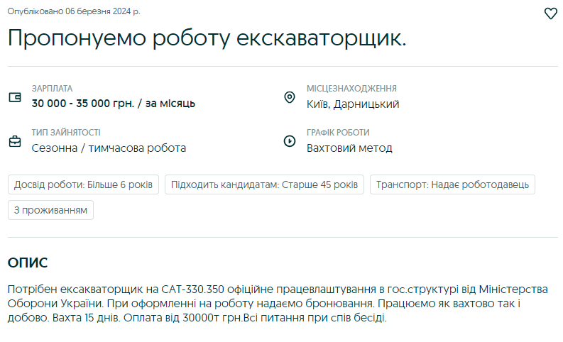Click the publication date text

[74, 11]
